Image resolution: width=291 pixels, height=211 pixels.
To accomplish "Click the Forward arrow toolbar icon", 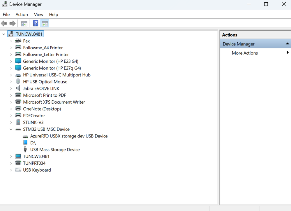I will 13,23.
